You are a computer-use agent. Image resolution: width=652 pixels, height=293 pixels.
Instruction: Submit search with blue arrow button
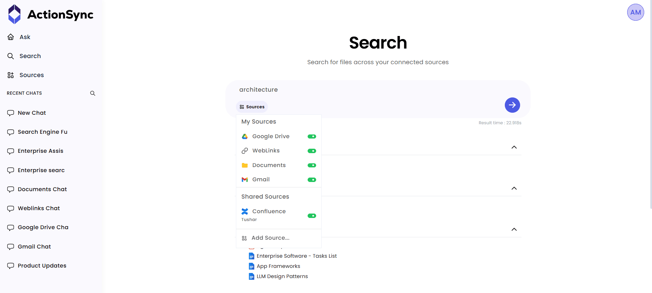coord(512,105)
